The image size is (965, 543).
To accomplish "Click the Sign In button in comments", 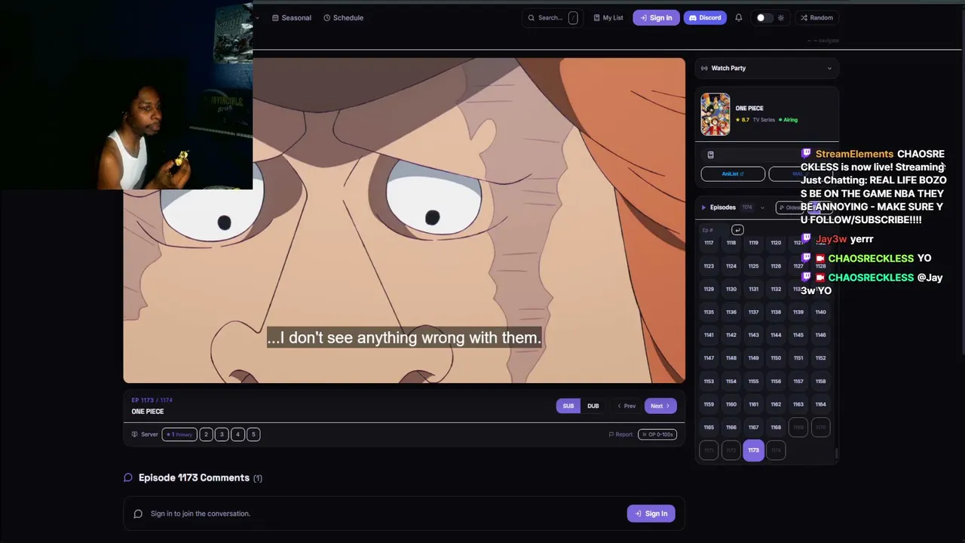I will pyautogui.click(x=651, y=514).
